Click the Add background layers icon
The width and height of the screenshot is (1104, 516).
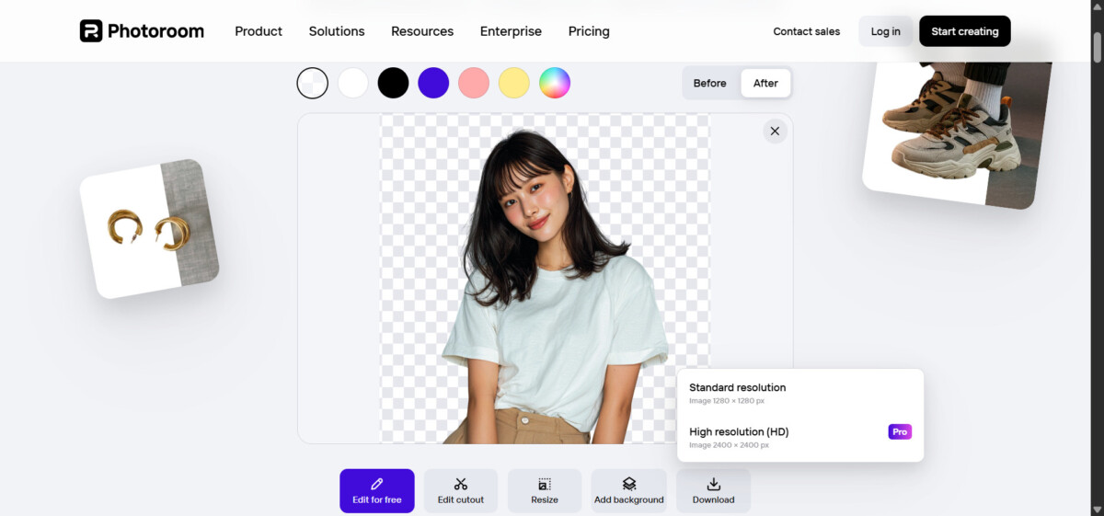tap(629, 484)
